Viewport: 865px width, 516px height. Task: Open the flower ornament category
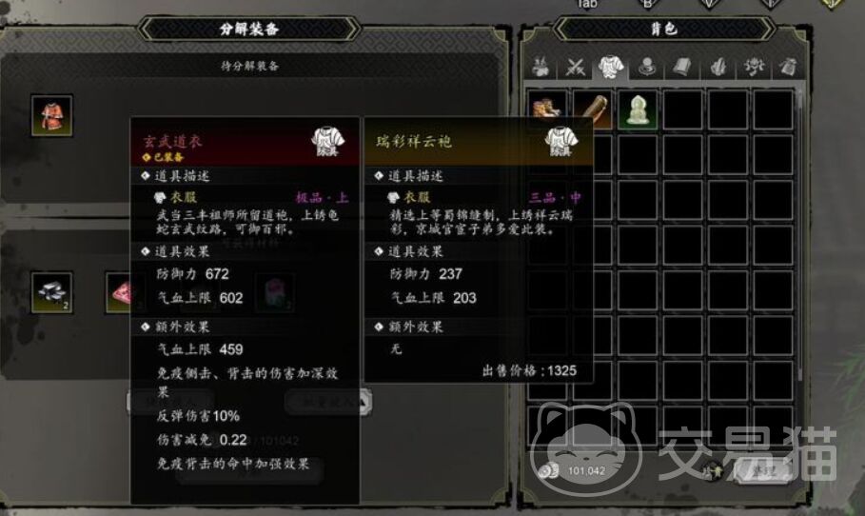(x=753, y=68)
